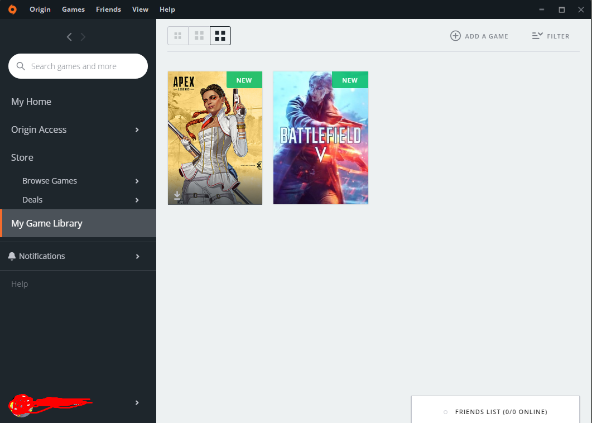This screenshot has height=423, width=592.
Task: Select My Game Library
Action: pyautogui.click(x=78, y=223)
